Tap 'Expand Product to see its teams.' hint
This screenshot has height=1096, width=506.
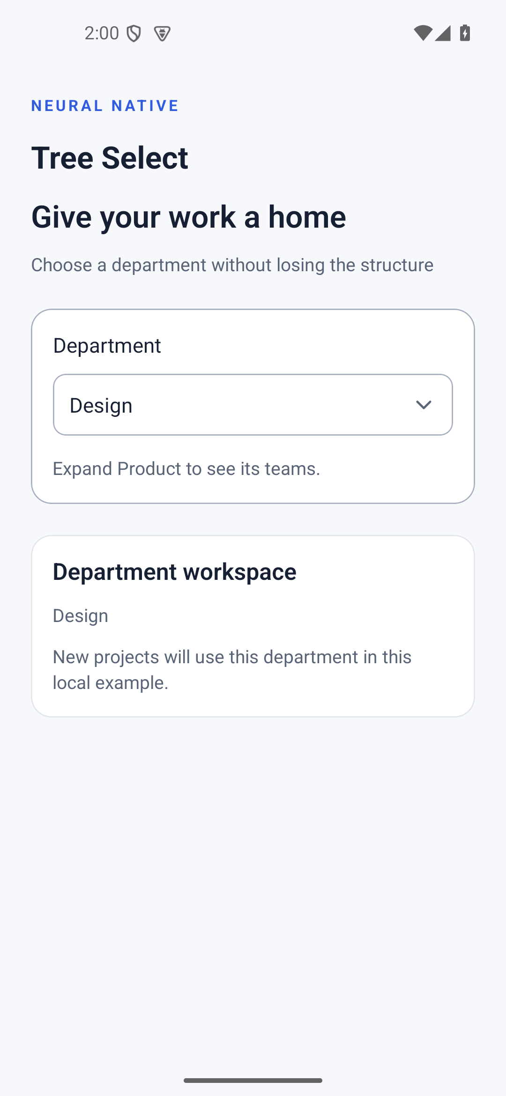pyautogui.click(x=186, y=469)
